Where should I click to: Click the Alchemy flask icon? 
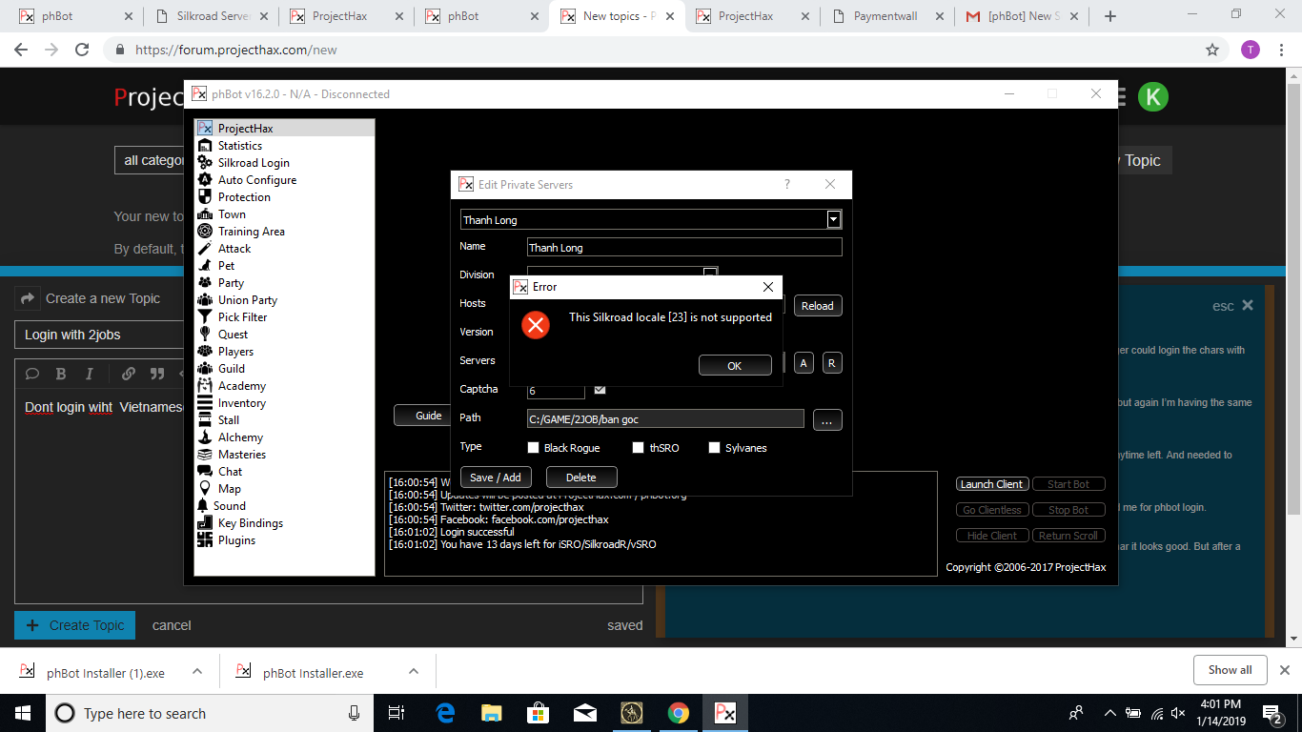coord(205,437)
